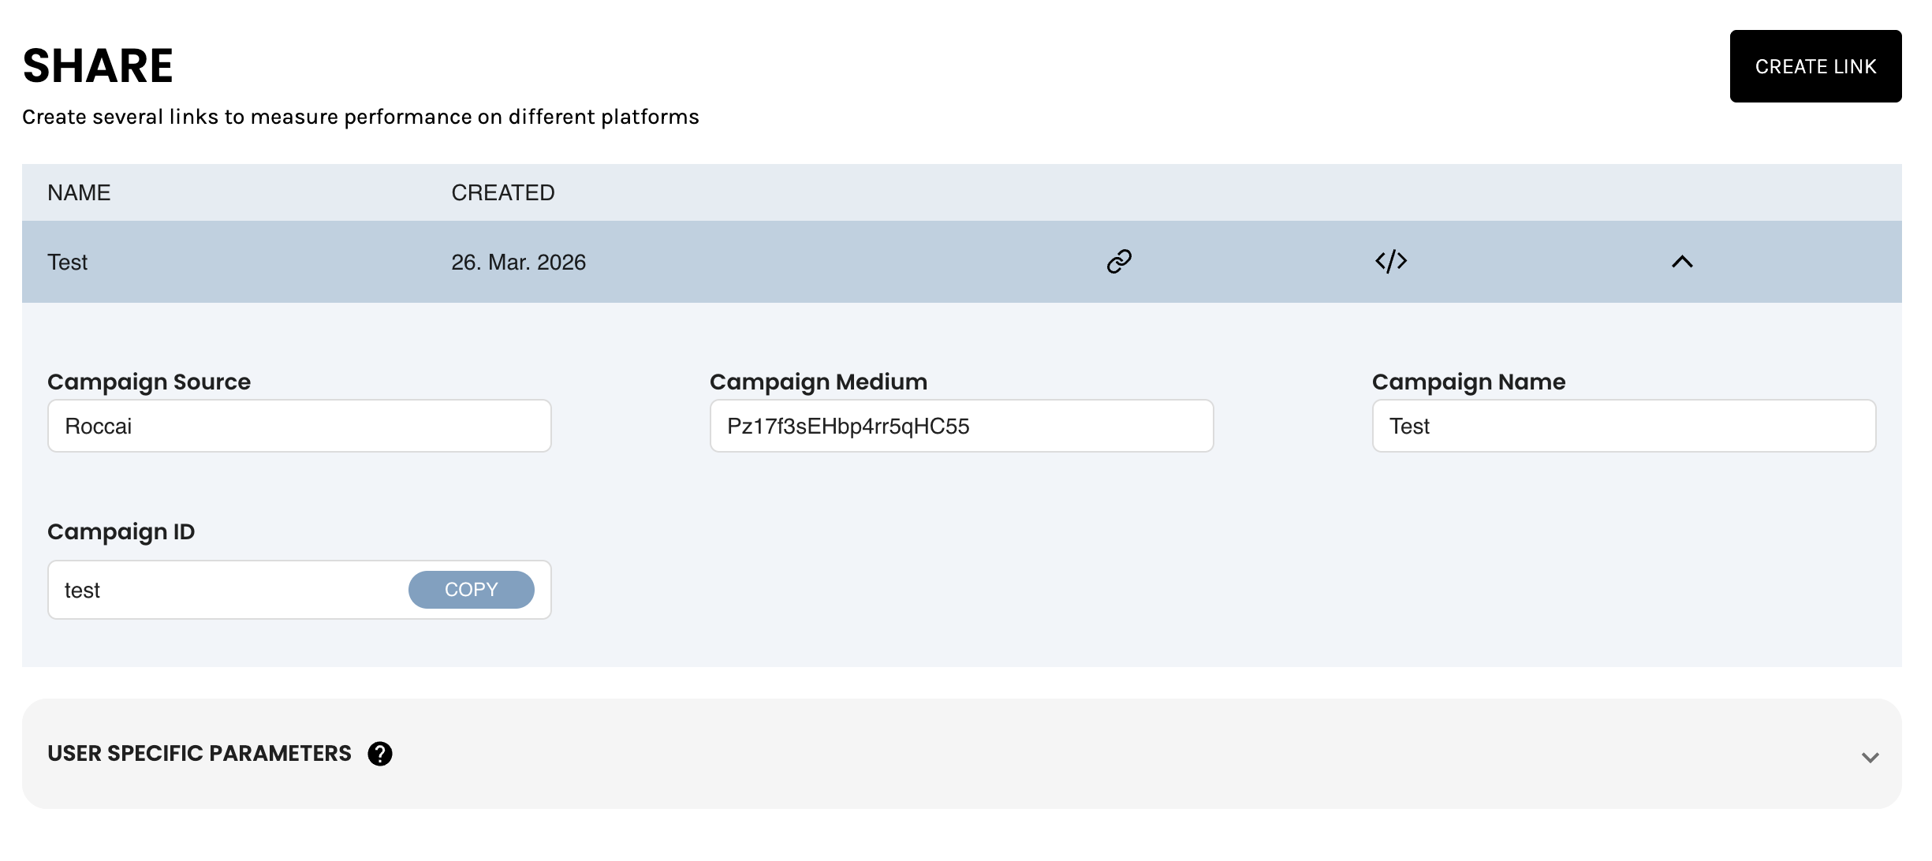Click into the Campaign Medium field
Viewport: 1932px width, 861px height.
(x=961, y=427)
